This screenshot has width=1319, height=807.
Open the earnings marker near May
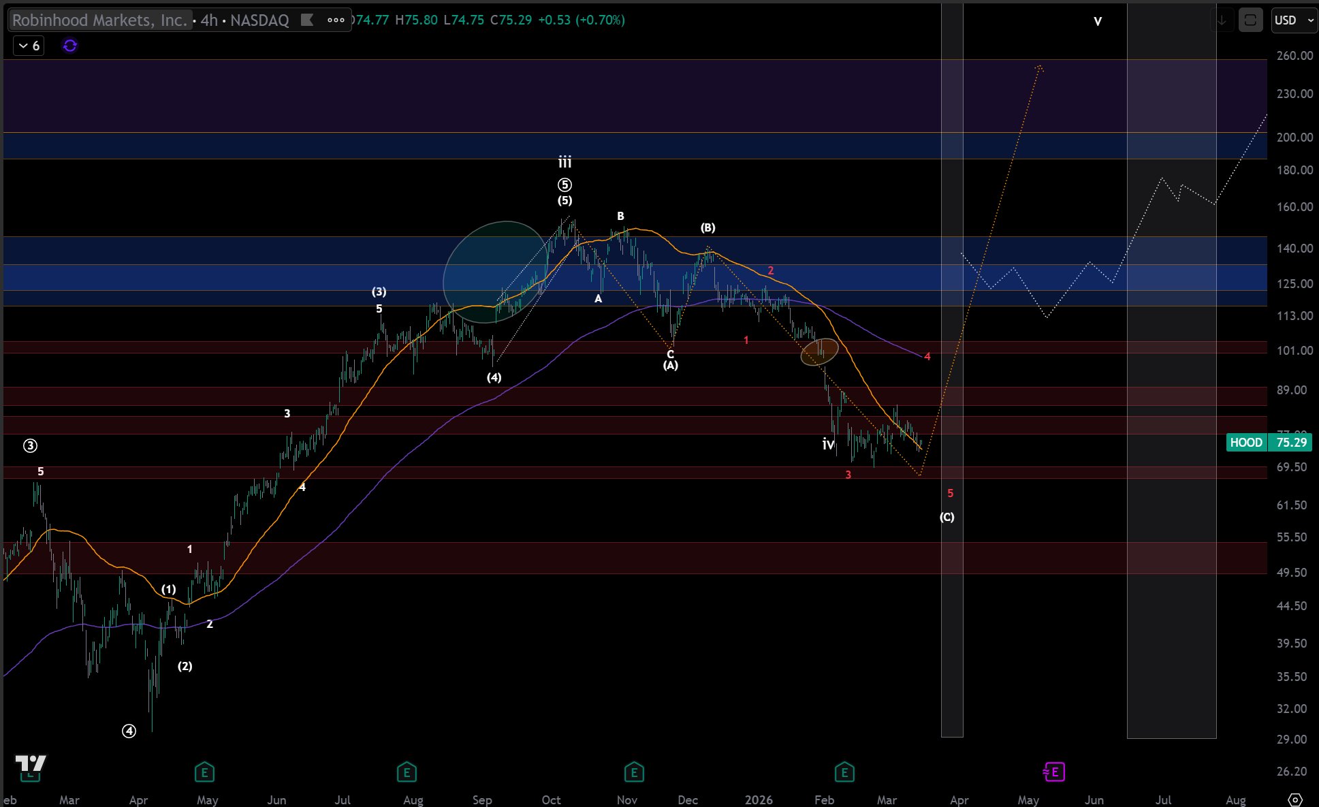(x=204, y=772)
